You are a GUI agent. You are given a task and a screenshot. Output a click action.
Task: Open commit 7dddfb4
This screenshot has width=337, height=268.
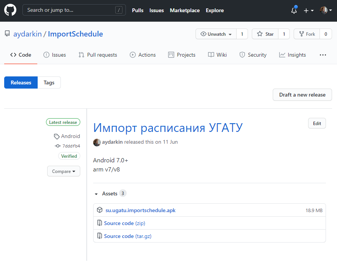[71, 146]
